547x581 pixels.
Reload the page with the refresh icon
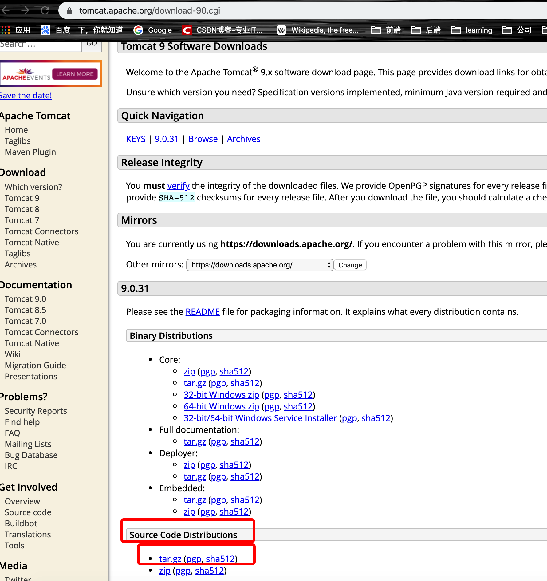click(x=45, y=10)
